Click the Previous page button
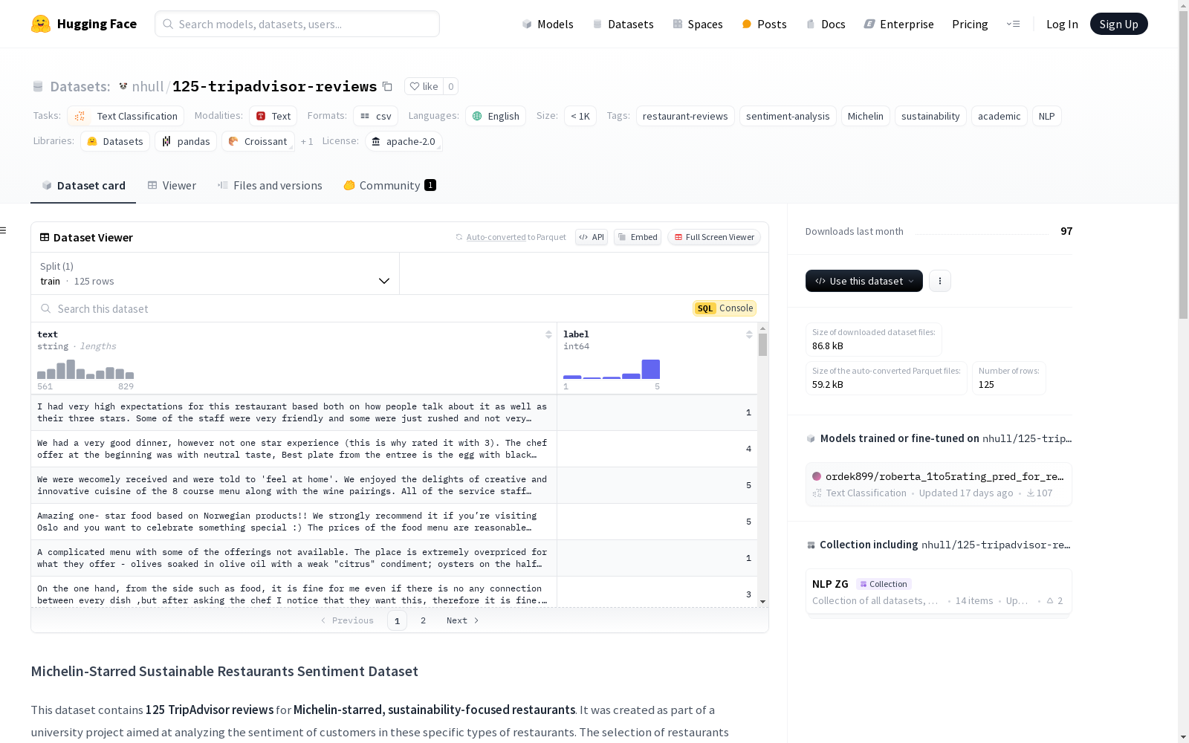 coord(347,620)
